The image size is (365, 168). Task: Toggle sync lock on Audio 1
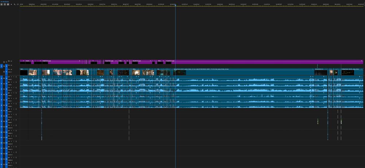tap(9, 77)
